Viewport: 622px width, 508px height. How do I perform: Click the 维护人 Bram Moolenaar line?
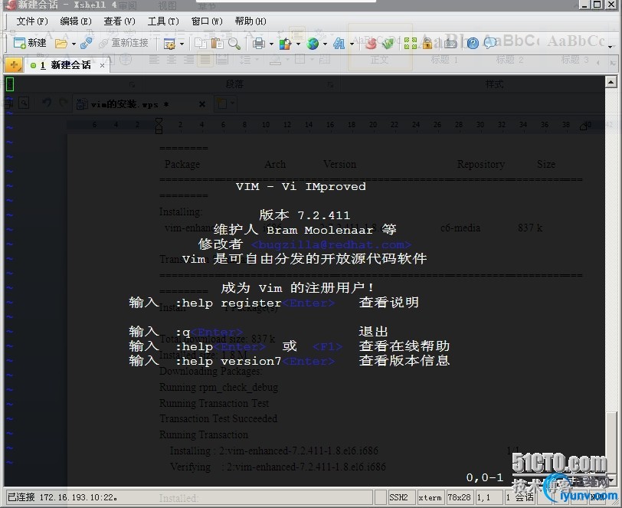305,229
